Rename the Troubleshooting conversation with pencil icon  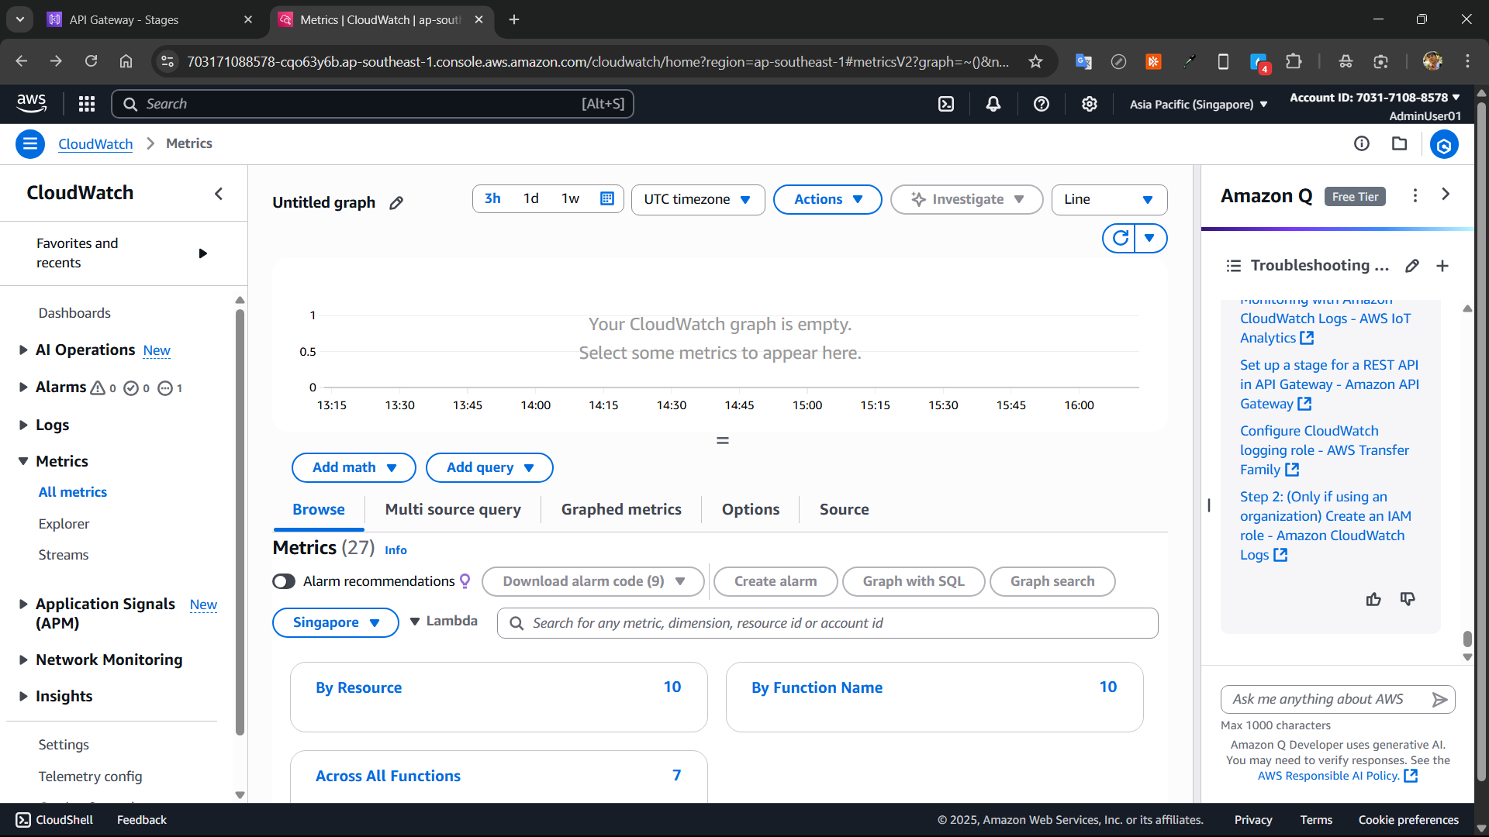[x=1412, y=266]
